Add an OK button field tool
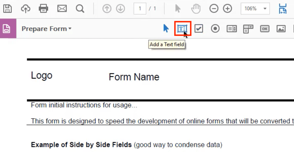The image size is (294, 152). point(265,28)
